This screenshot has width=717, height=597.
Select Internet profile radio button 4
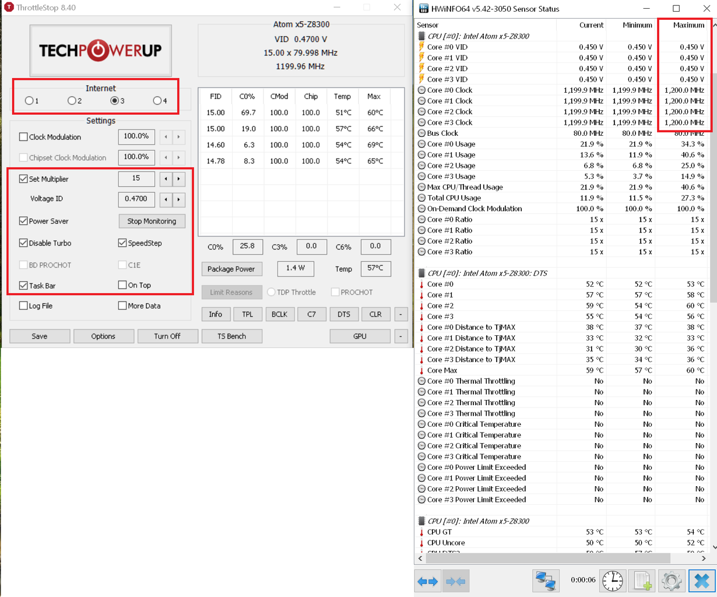click(157, 101)
